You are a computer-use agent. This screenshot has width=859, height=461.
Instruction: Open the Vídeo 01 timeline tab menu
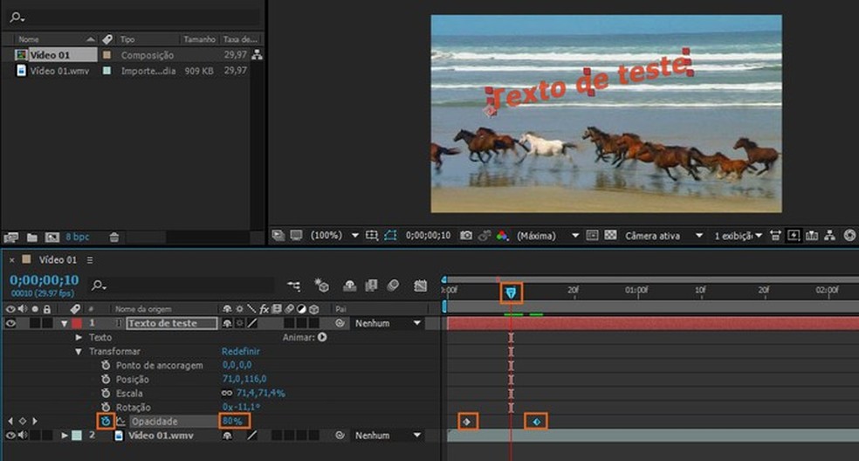(90, 260)
